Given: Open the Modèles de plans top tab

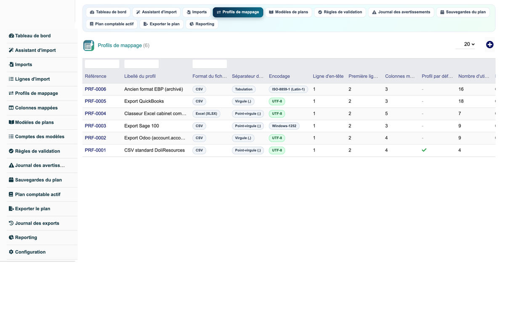Looking at the screenshot, I should (289, 12).
